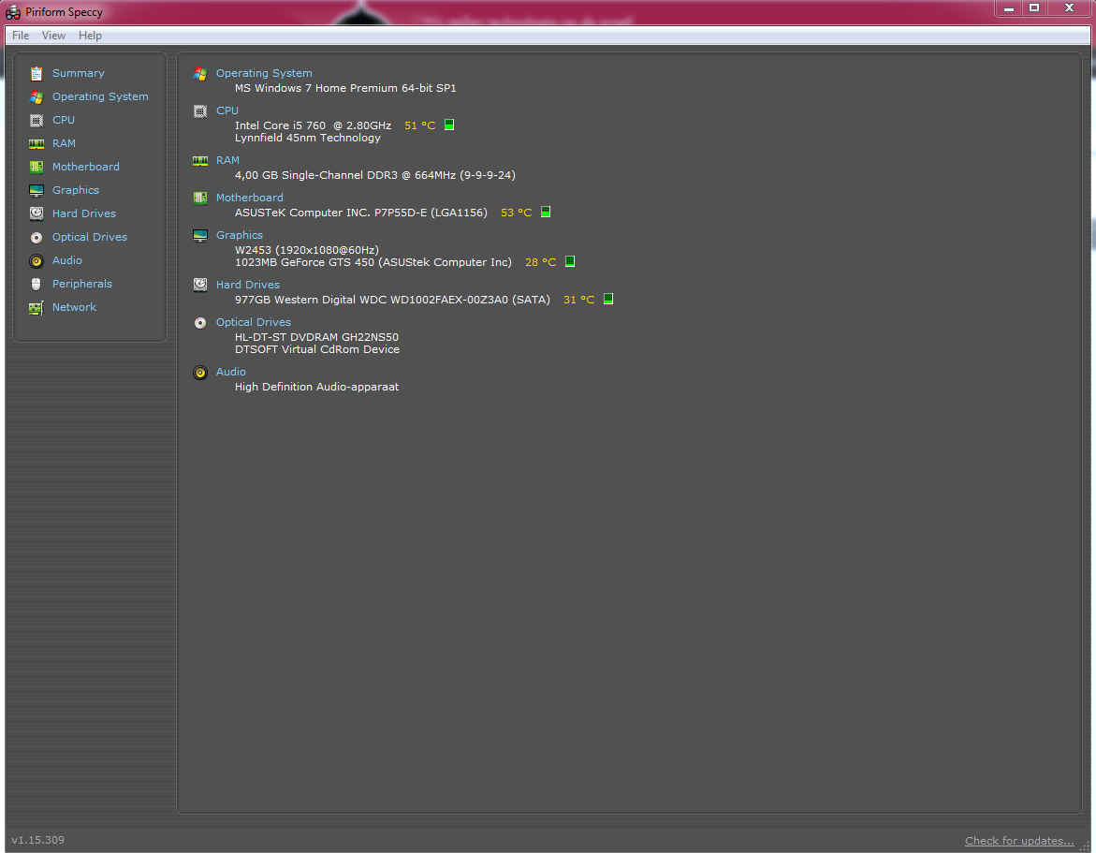
Task: Click Windows flag icon beside Operating System heading
Action: pos(200,73)
